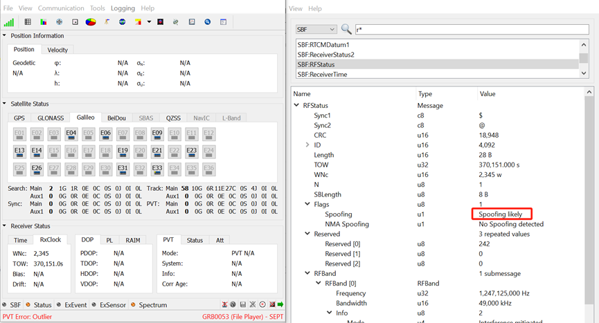Click the message list scroll down arrow
This screenshot has width=599, height=323.
(x=583, y=73)
